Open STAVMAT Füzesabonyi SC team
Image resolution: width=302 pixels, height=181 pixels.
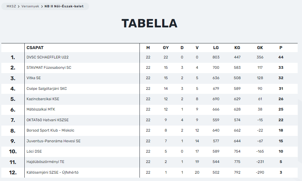tap(49, 68)
